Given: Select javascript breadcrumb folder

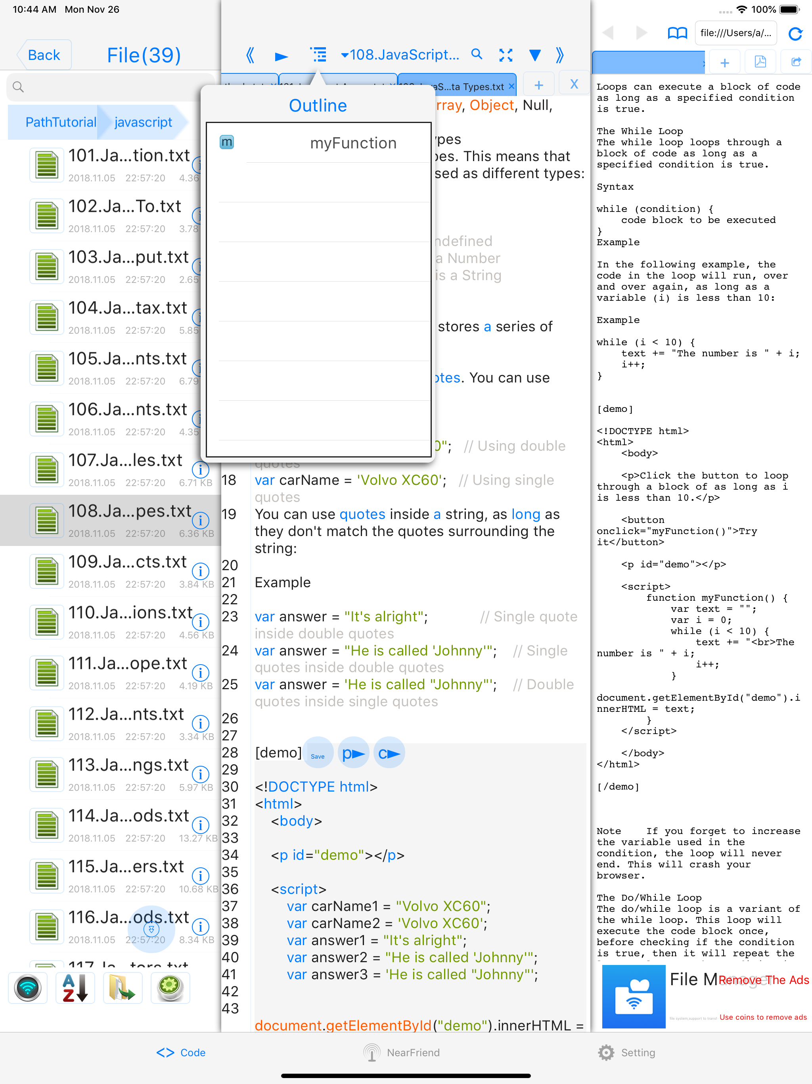Looking at the screenshot, I should [143, 122].
